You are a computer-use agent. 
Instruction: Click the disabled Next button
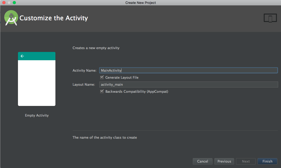click(x=246, y=161)
